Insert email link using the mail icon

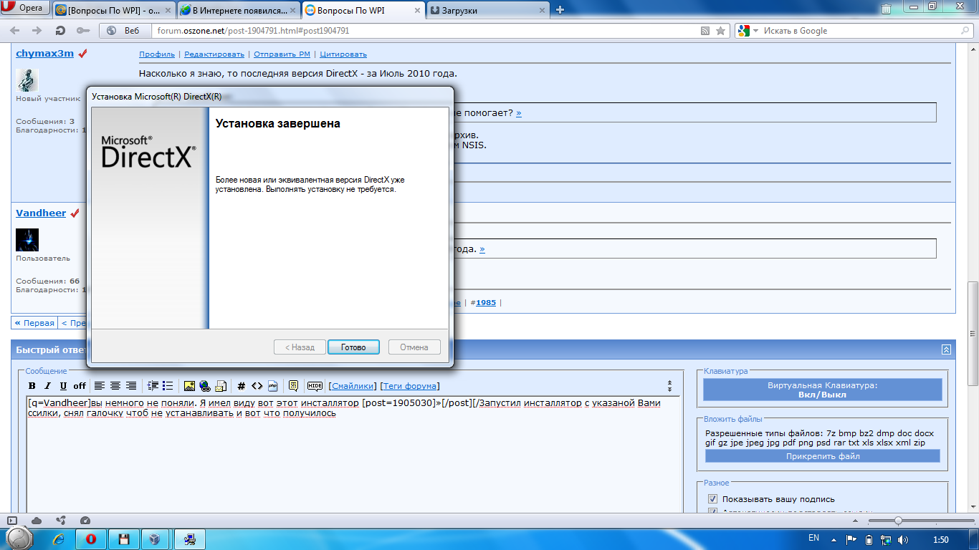[221, 386]
